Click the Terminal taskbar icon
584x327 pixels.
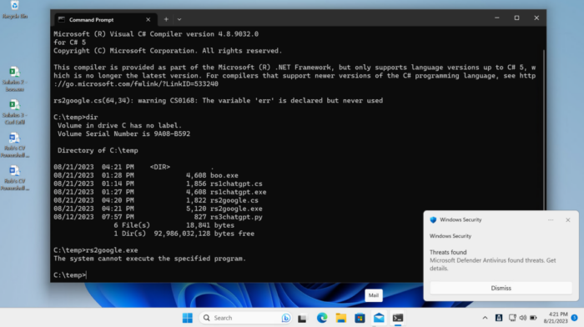point(398,318)
